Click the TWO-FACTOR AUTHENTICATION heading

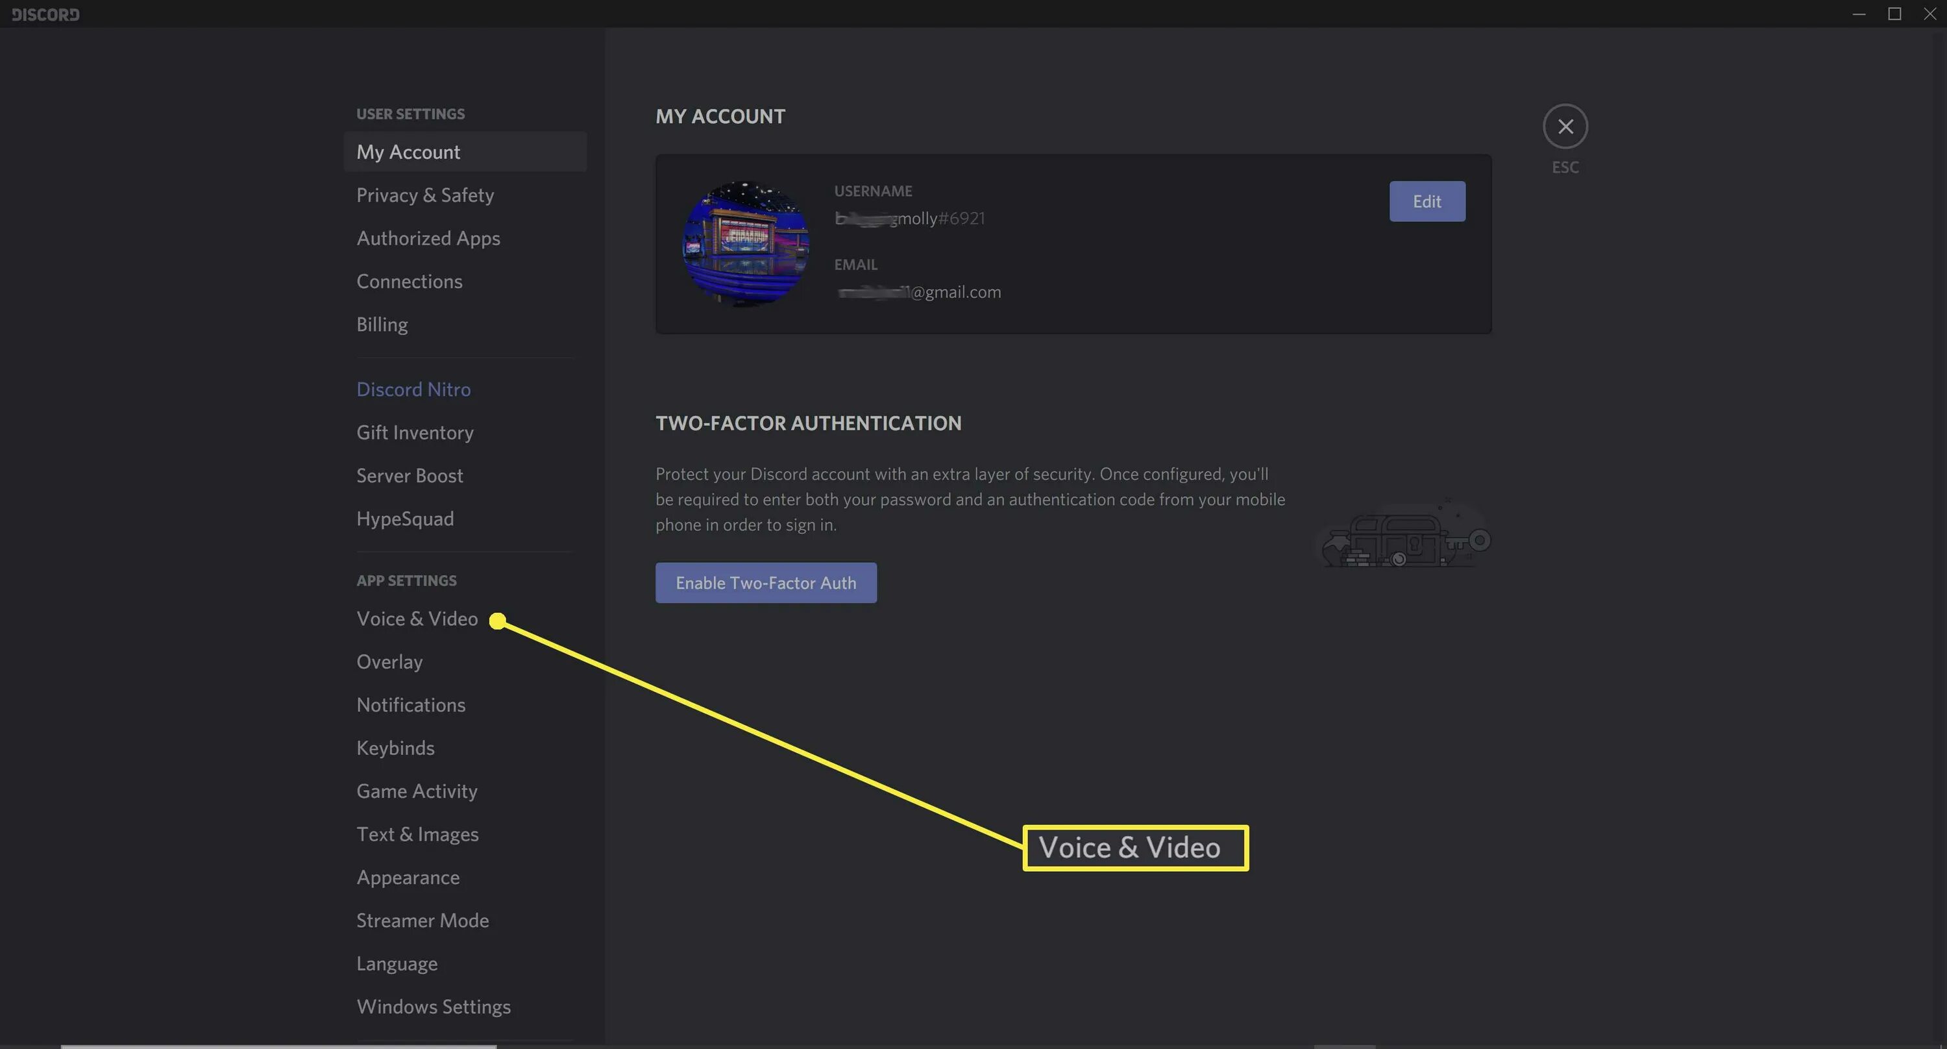click(808, 423)
